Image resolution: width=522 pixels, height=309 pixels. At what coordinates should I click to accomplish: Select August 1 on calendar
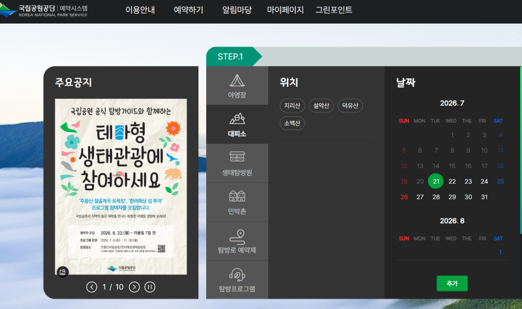tap(500, 252)
